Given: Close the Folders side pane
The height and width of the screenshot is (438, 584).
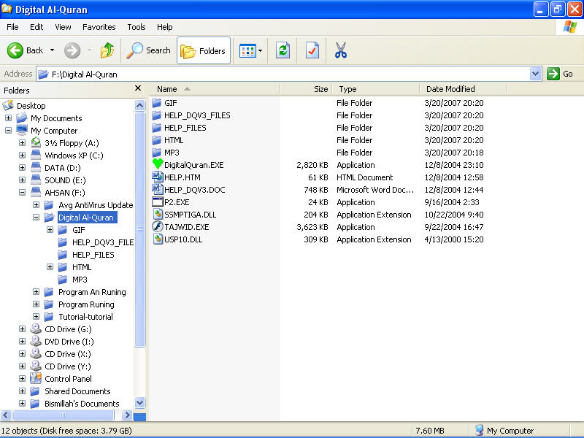Looking at the screenshot, I should (138, 88).
